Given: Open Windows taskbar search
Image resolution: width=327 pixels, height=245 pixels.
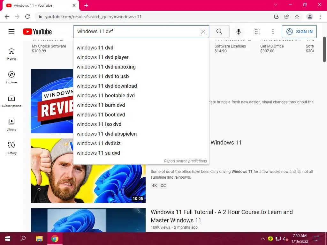Looking at the screenshot, I should point(23,239).
